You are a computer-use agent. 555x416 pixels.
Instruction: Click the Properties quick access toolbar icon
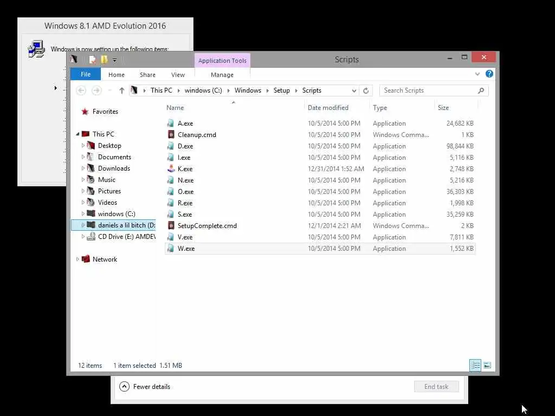[x=92, y=60]
